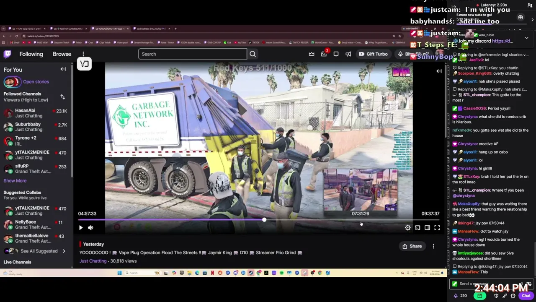This screenshot has height=302, width=536.
Task: Play the video
Action: [81, 228]
